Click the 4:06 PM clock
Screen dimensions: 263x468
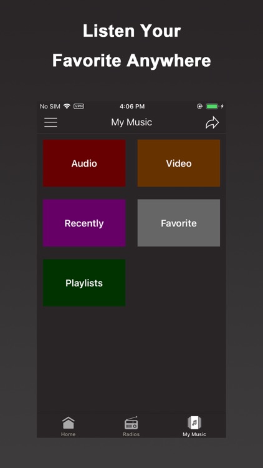click(132, 106)
